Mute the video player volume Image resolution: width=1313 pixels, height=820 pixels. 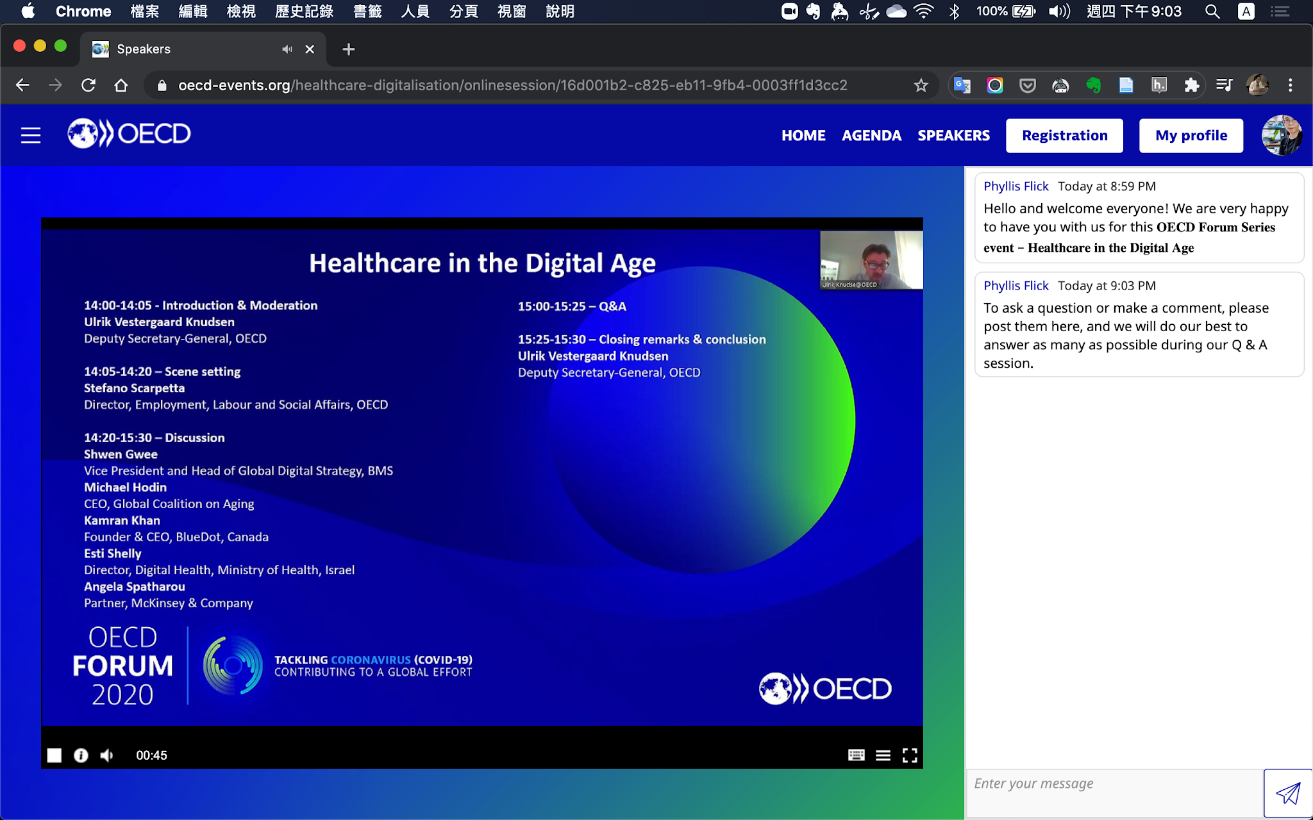click(107, 755)
